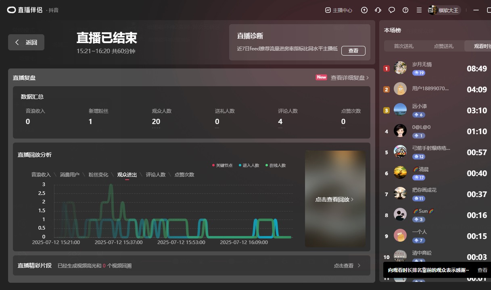
Task: Open replay thumbnail 点击查看回放
Action: coord(335,199)
